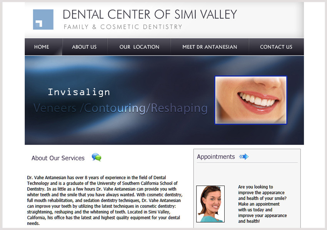Viewport: 327px width, 230px height.
Task: Click the chat bubbles icon beside About Our Services
Action: [97, 157]
